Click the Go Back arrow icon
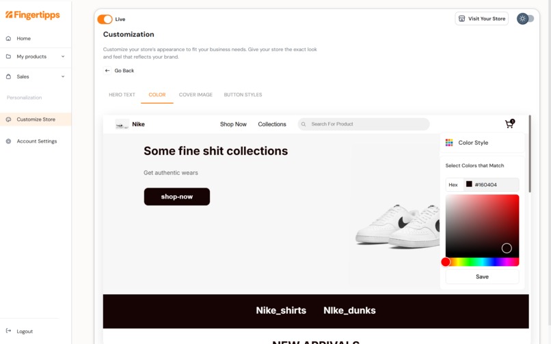 pos(107,70)
